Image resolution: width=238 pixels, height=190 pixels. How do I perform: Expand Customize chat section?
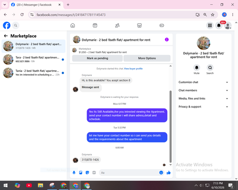point(204,82)
